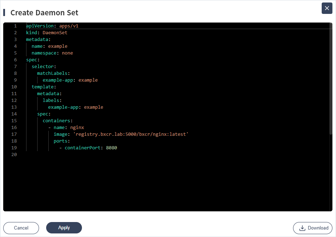Close the Create Daemon Set dialog
336x237 pixels.
pyautogui.click(x=327, y=8)
